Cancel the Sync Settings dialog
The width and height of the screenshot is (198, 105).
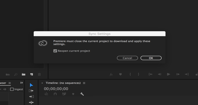127,58
